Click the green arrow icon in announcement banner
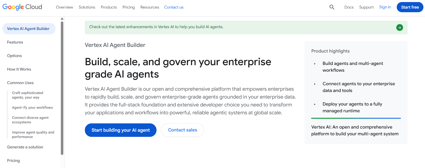The width and height of the screenshot is (425, 168). click(x=399, y=27)
